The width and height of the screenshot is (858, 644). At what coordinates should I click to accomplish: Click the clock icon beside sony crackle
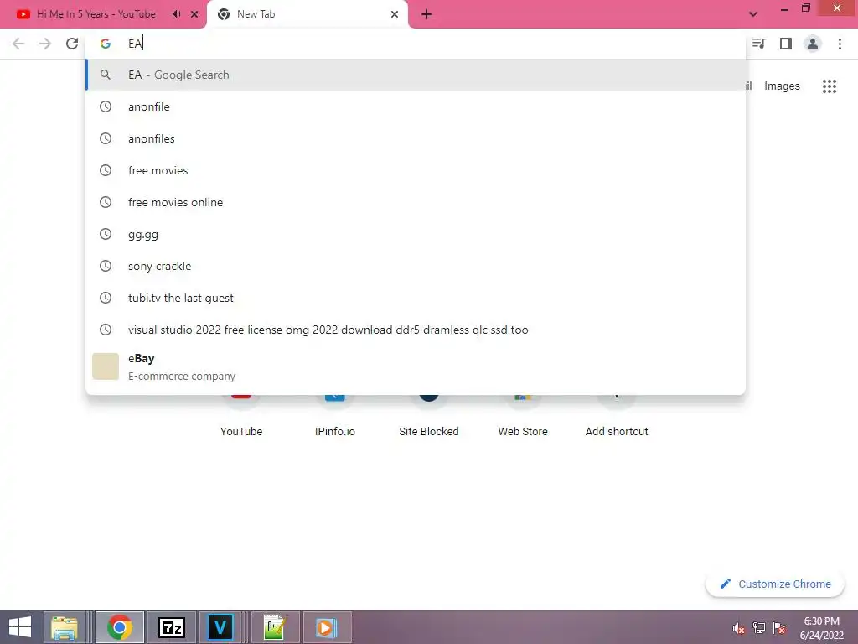point(106,266)
